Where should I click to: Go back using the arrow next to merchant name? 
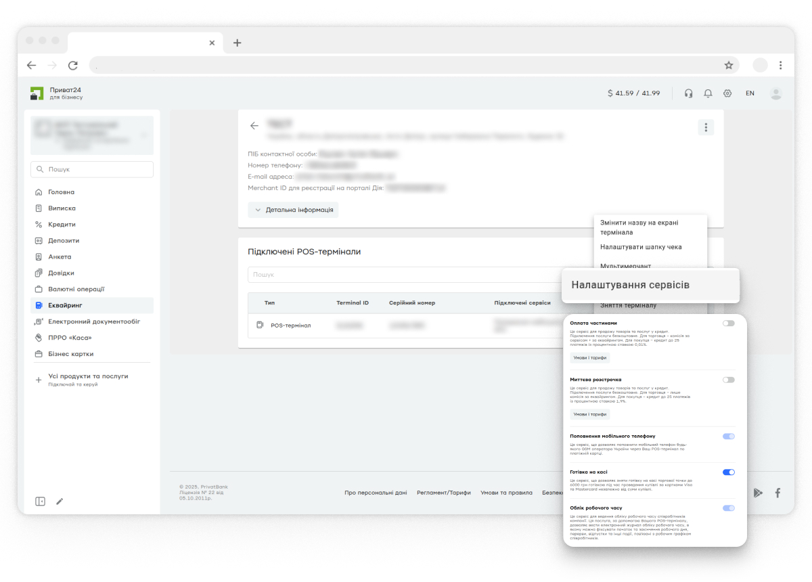[254, 126]
